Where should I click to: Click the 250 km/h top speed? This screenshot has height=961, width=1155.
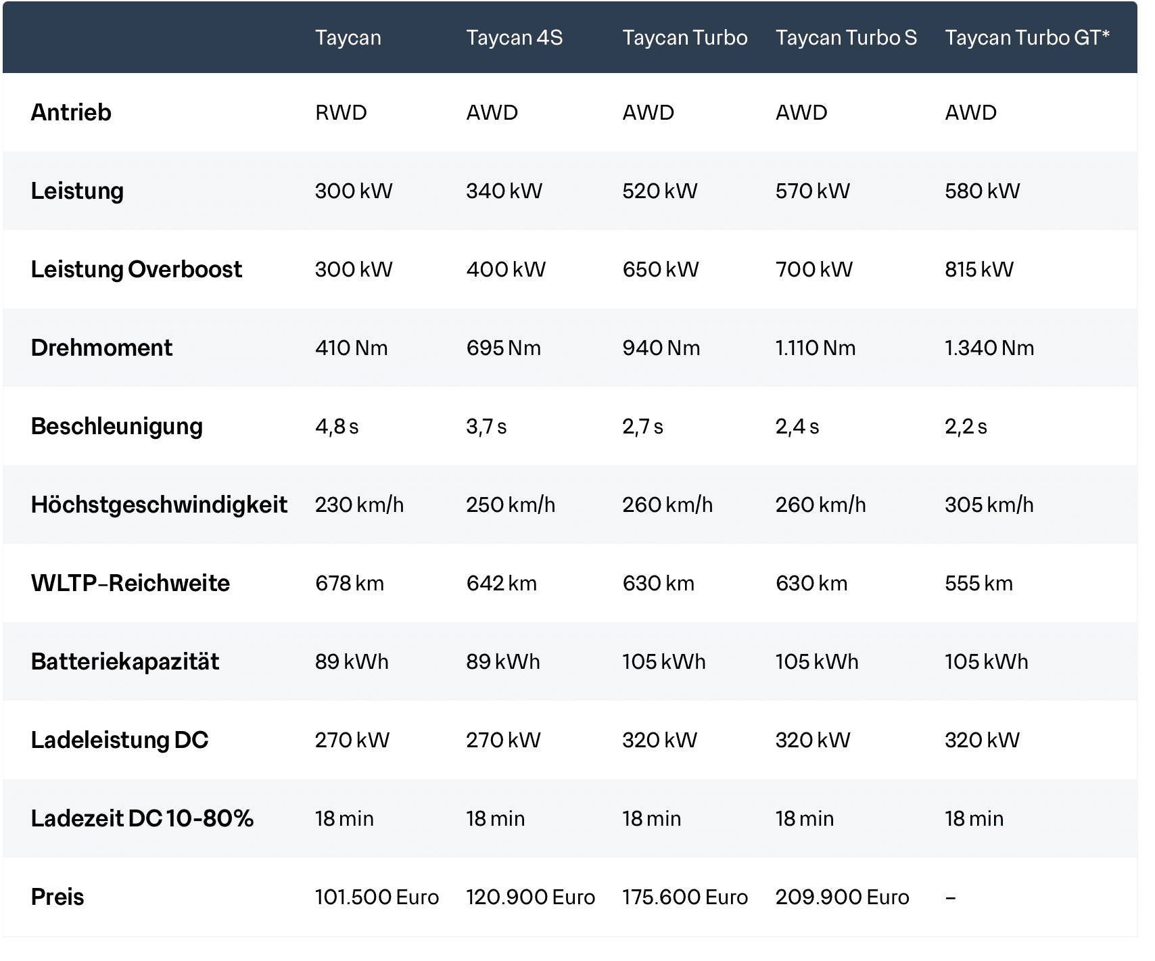pyautogui.click(x=511, y=505)
